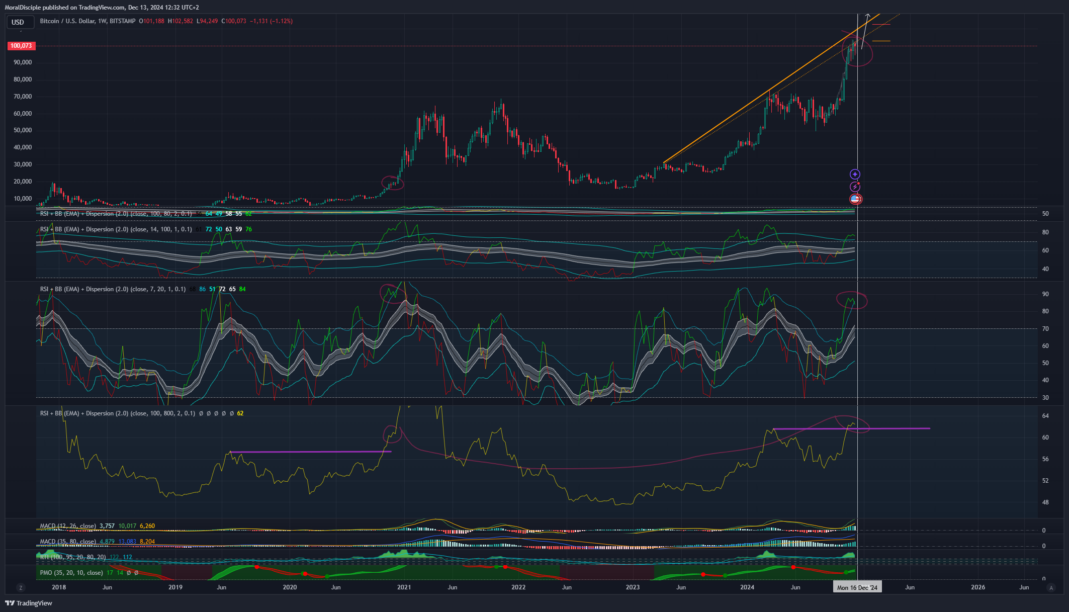The height and width of the screenshot is (612, 1069).
Task: Click the 90 level on the RSI axis
Action: click(1045, 294)
